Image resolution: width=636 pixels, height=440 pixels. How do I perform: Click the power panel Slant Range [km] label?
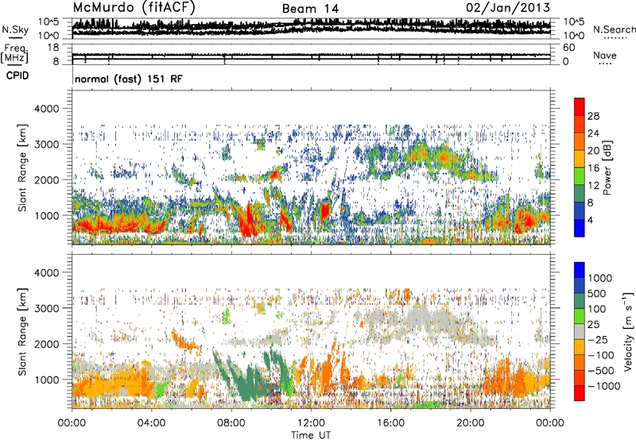(22, 168)
